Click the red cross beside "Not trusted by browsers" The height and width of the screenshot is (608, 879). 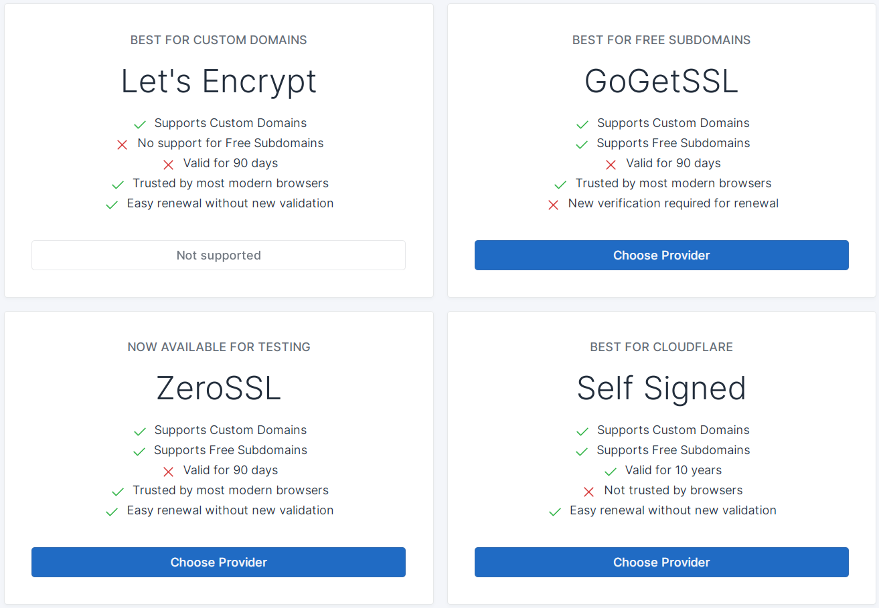pos(589,492)
